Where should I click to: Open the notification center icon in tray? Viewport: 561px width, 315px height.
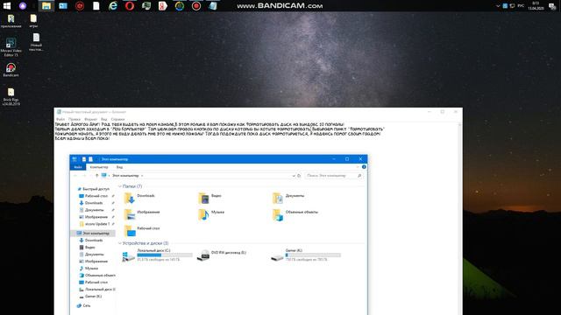click(552, 6)
